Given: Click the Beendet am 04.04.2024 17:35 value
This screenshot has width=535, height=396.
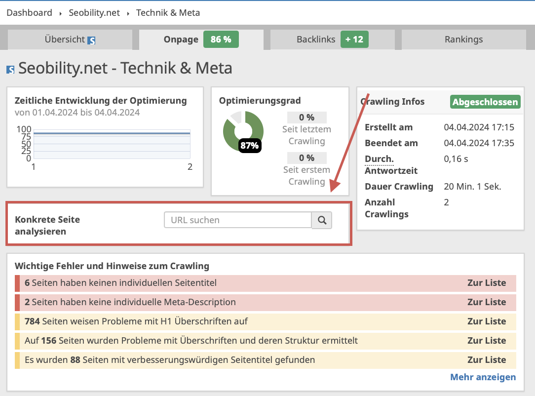Looking at the screenshot, I should click(x=479, y=143).
